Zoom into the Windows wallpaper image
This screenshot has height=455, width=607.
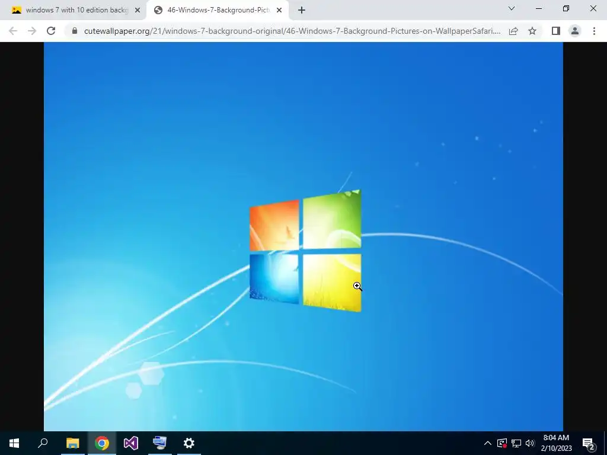click(x=303, y=236)
